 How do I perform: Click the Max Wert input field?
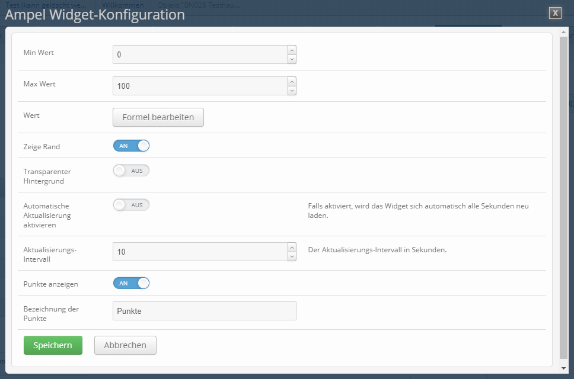click(x=200, y=86)
